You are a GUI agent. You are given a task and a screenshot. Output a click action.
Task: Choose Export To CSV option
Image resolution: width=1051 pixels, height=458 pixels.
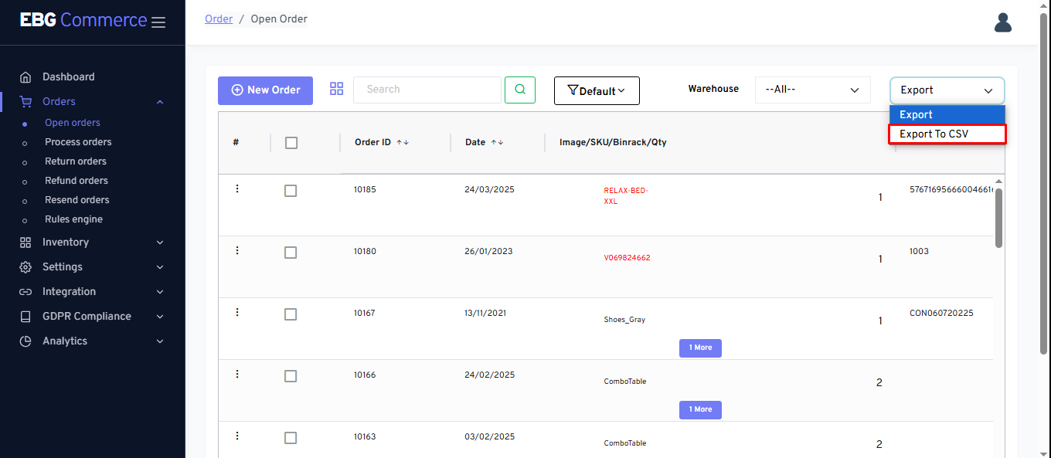tap(947, 134)
